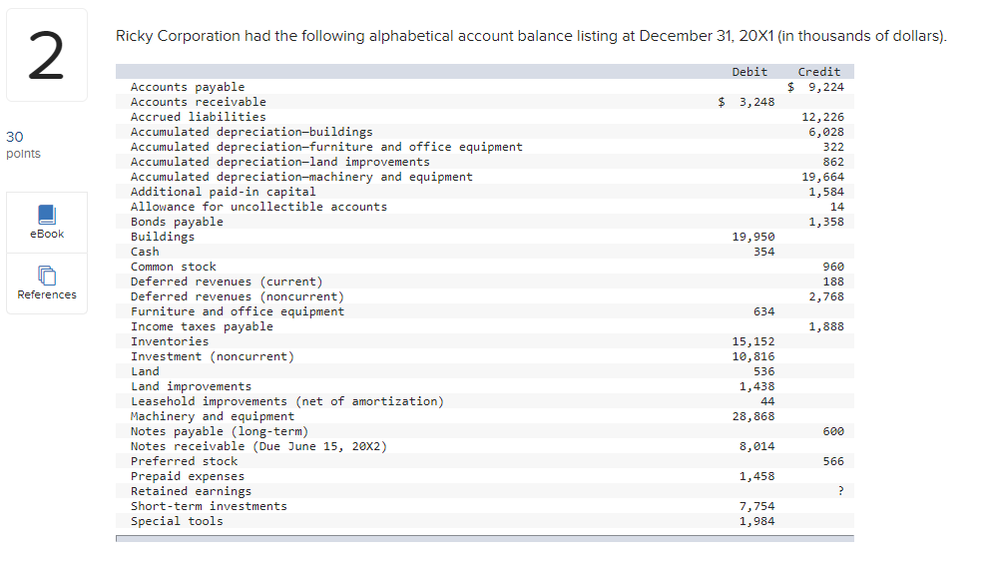Select Accumulated depreciation—furniture and office equipment label

(x=326, y=147)
